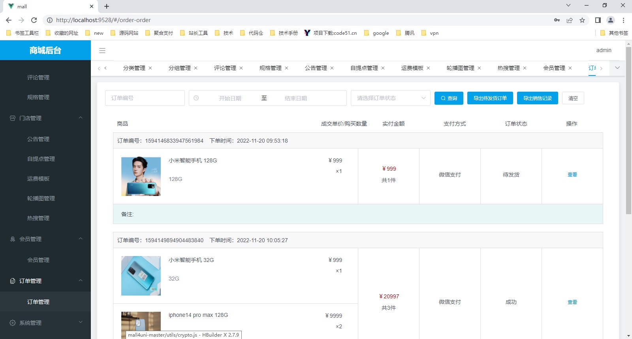The height and width of the screenshot is (339, 632).
Task: Open the tab options dropdown chevron
Action: [x=617, y=68]
